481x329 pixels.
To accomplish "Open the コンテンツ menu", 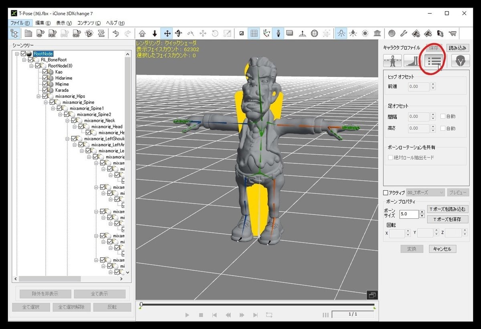I will pyautogui.click(x=89, y=23).
